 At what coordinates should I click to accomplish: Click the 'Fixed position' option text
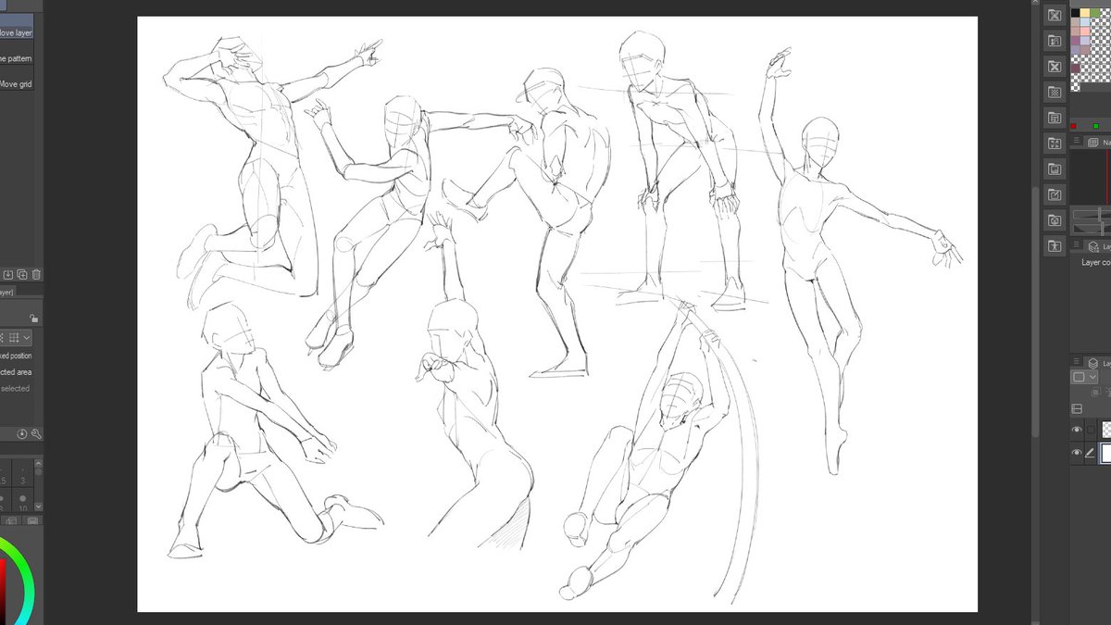16,356
